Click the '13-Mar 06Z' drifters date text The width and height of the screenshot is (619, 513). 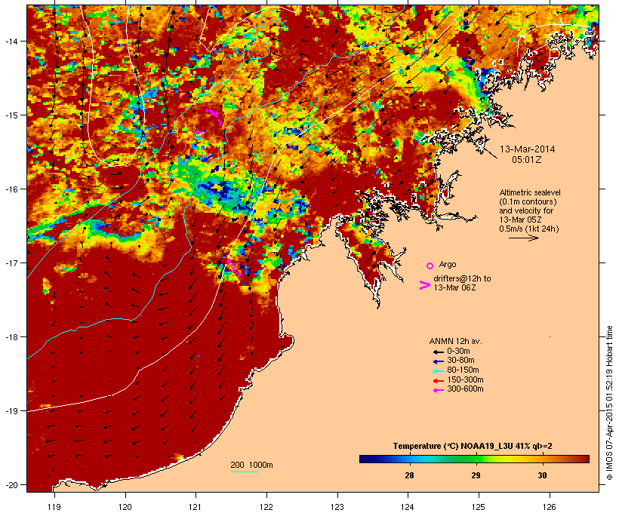(x=454, y=287)
